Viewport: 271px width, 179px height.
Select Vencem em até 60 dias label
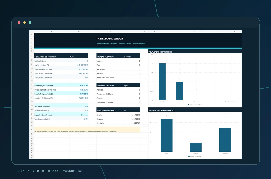[x=105, y=94]
